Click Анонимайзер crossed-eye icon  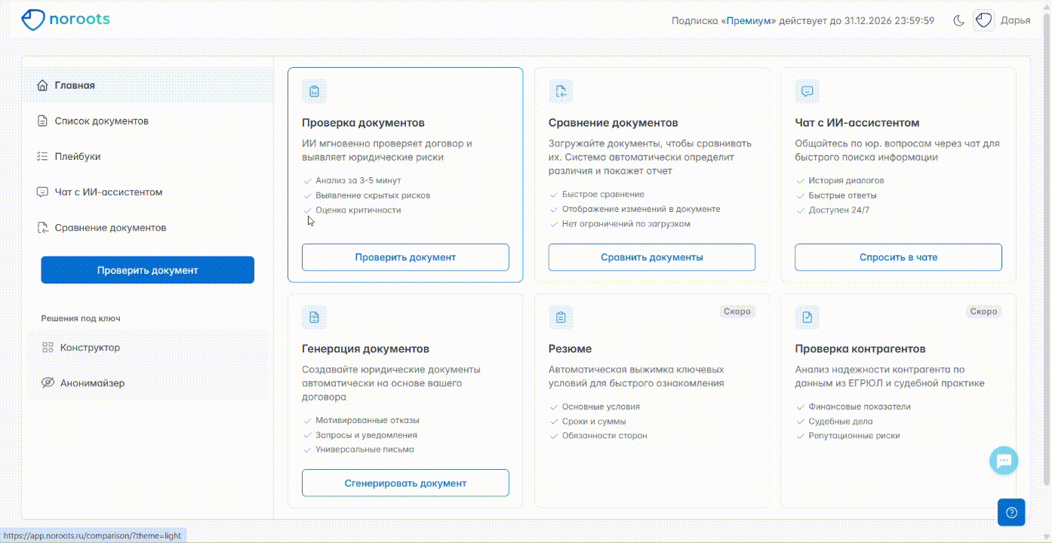pyautogui.click(x=48, y=383)
